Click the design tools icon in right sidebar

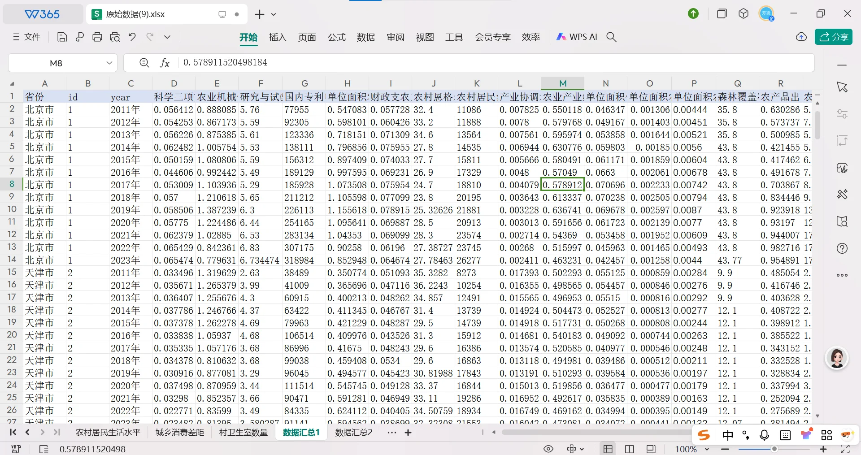tap(842, 195)
